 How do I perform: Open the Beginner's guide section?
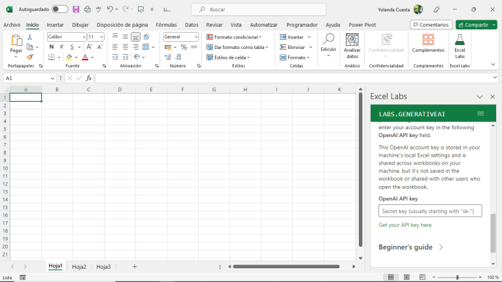[410, 247]
